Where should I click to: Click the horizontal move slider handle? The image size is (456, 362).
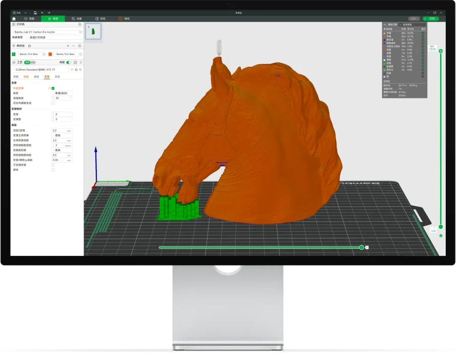[362, 247]
